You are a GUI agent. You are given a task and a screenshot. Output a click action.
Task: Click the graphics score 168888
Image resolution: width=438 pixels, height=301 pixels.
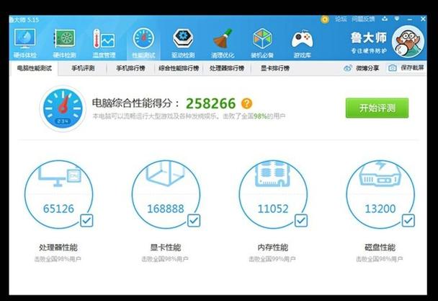[166, 209]
